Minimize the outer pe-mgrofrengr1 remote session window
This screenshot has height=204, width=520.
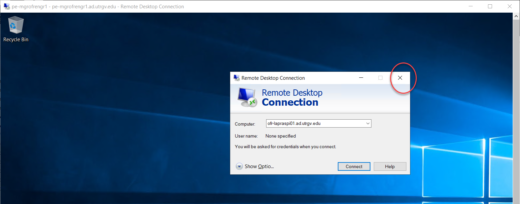click(x=471, y=6)
